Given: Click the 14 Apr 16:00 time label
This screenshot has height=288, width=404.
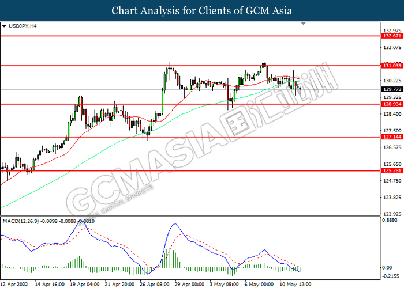Looking at the screenshot, I should click(x=50, y=285).
